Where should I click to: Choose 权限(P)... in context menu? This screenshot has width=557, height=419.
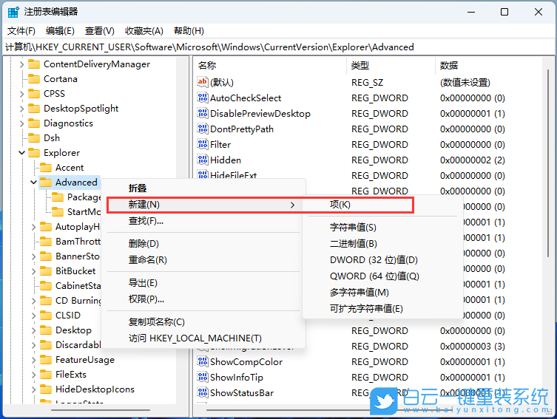coord(203,299)
